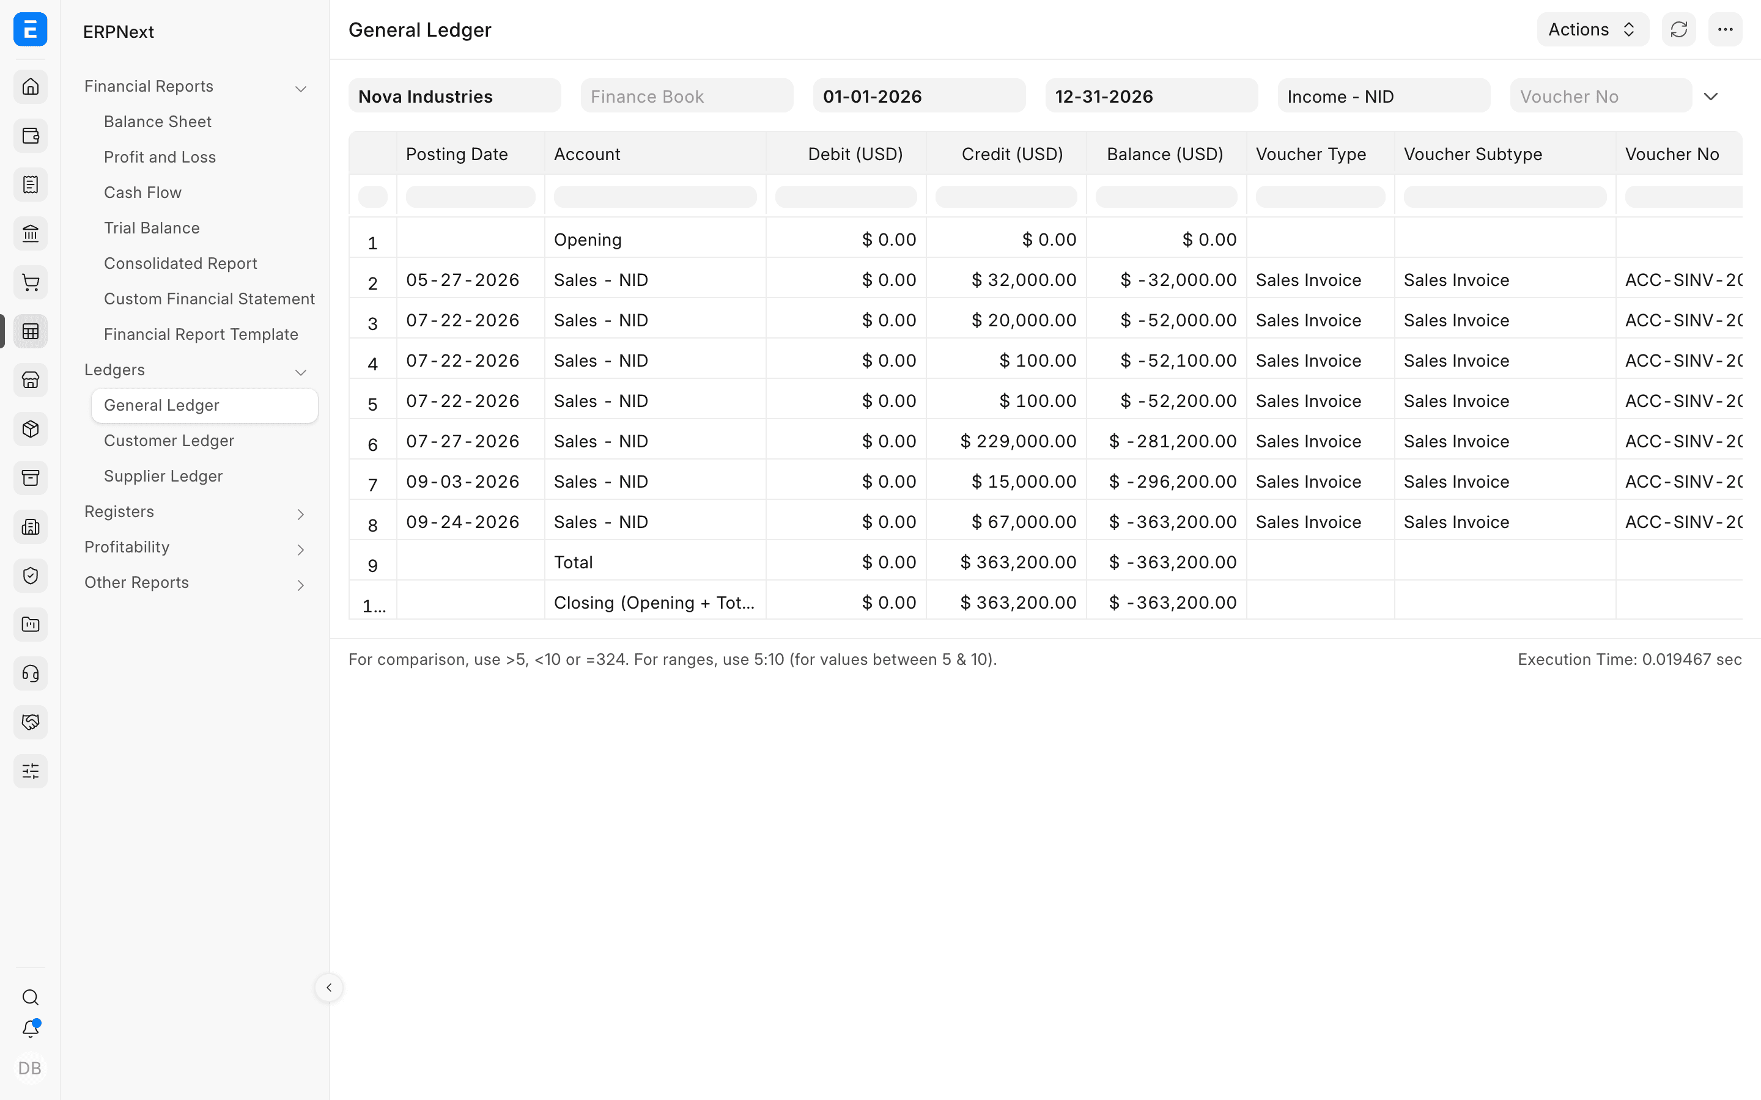Open the sliders settings icon
This screenshot has width=1761, height=1100.
click(x=31, y=771)
